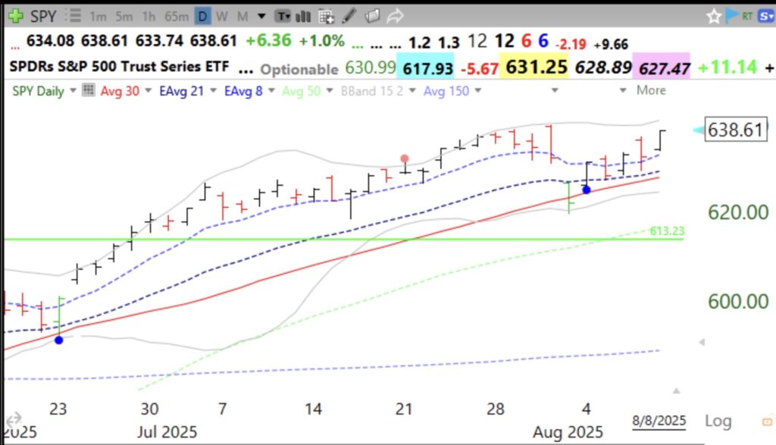Click the 638.61 price label box
776x445 pixels.
point(736,130)
